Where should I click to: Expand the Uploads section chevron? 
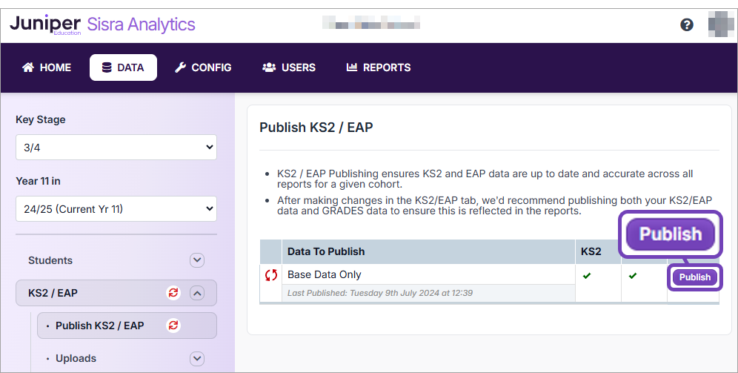point(196,358)
